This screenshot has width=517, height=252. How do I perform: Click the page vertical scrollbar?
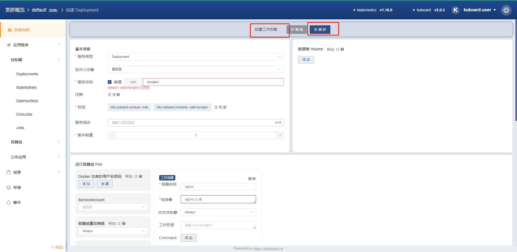(x=516, y=70)
